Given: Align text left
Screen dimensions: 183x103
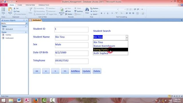Looking at the screenshot, I should 127,13.
